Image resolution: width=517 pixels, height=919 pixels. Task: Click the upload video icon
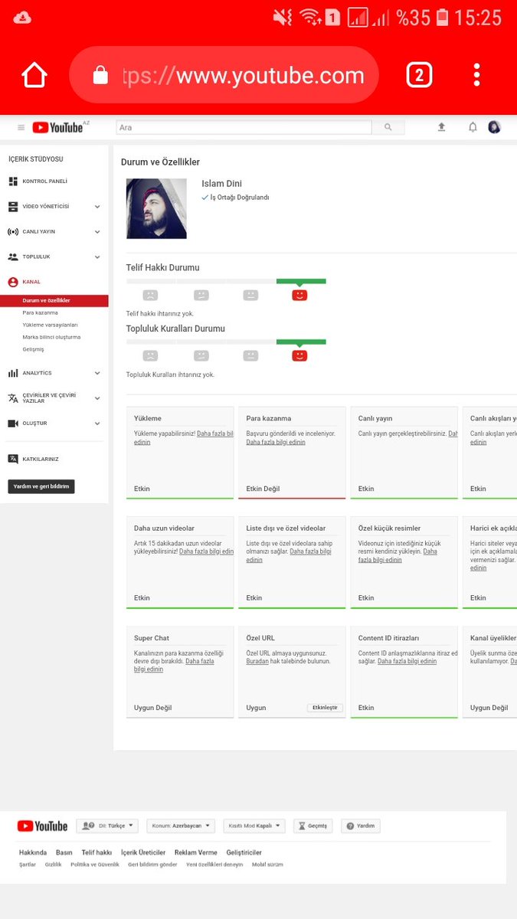pos(441,127)
